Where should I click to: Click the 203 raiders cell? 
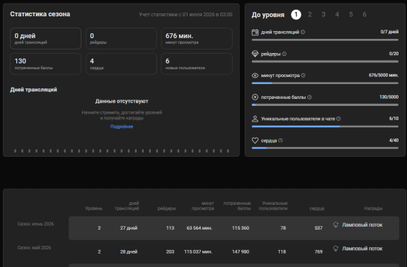click(171, 251)
